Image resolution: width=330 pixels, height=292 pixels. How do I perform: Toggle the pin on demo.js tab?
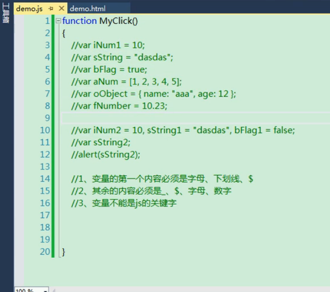click(x=51, y=9)
